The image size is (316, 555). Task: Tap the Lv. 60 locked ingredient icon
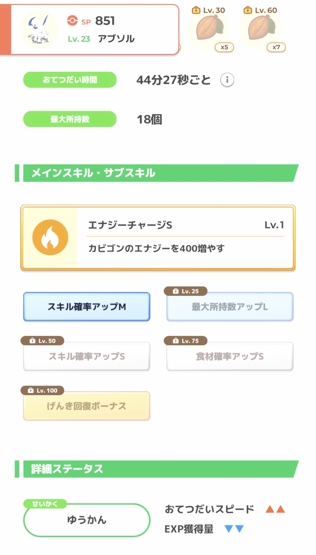pyautogui.click(x=262, y=28)
